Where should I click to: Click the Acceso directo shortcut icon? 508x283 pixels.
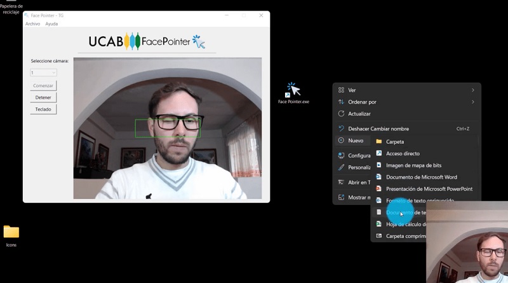(x=378, y=153)
